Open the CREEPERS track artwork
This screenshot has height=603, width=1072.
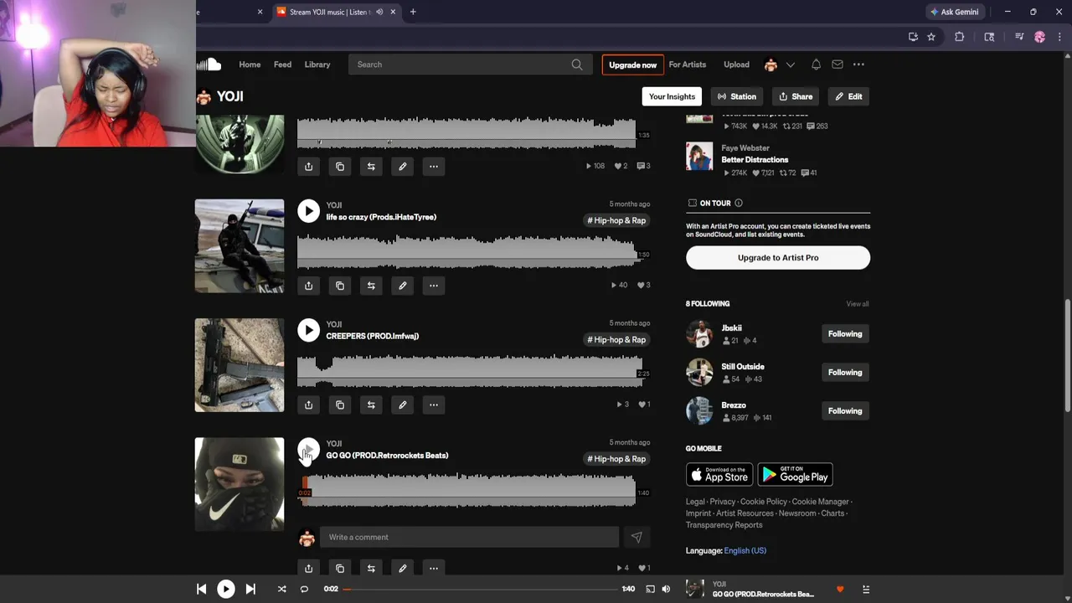click(240, 365)
